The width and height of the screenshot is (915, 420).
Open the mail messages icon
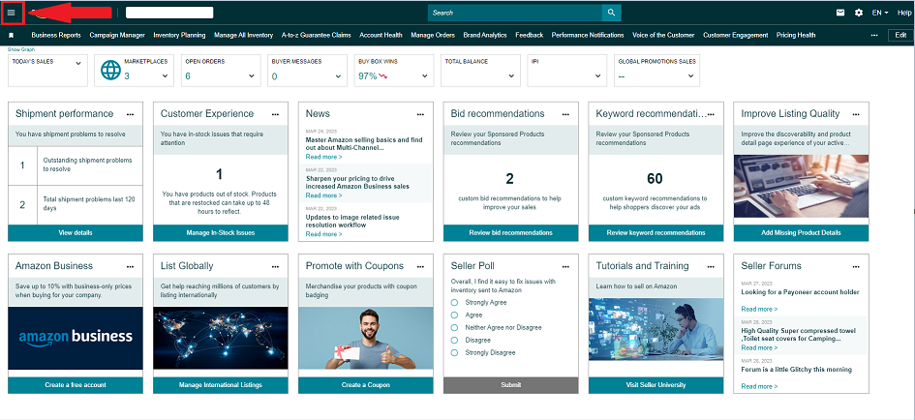(840, 13)
